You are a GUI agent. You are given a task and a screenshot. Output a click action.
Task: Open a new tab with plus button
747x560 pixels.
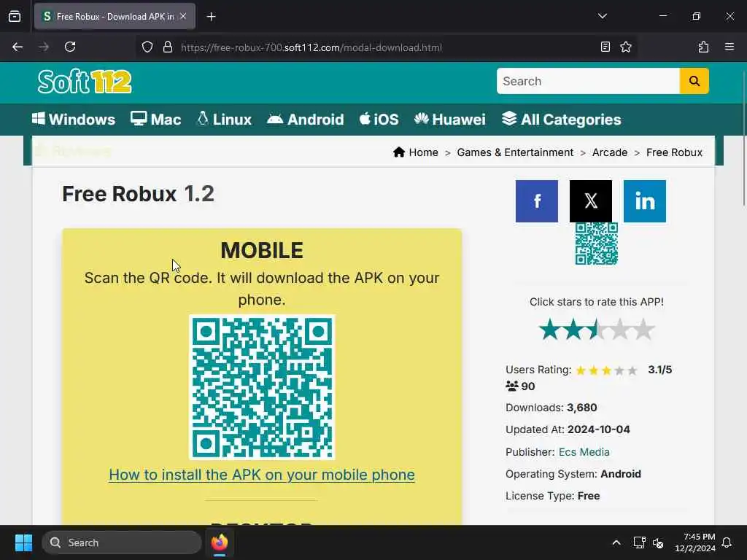(211, 17)
